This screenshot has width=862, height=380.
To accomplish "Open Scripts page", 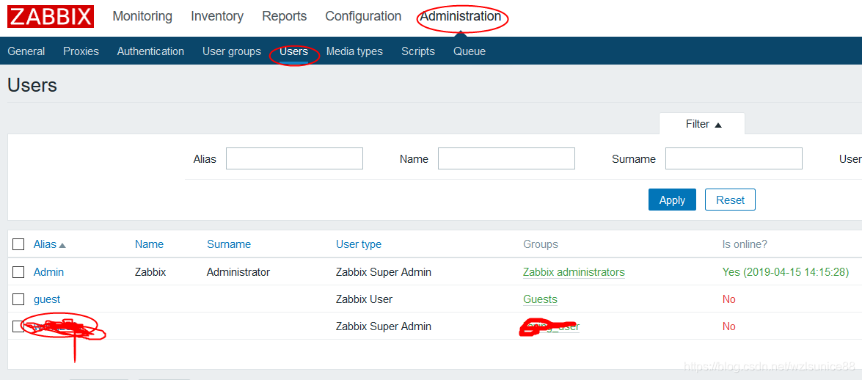I will pyautogui.click(x=418, y=51).
